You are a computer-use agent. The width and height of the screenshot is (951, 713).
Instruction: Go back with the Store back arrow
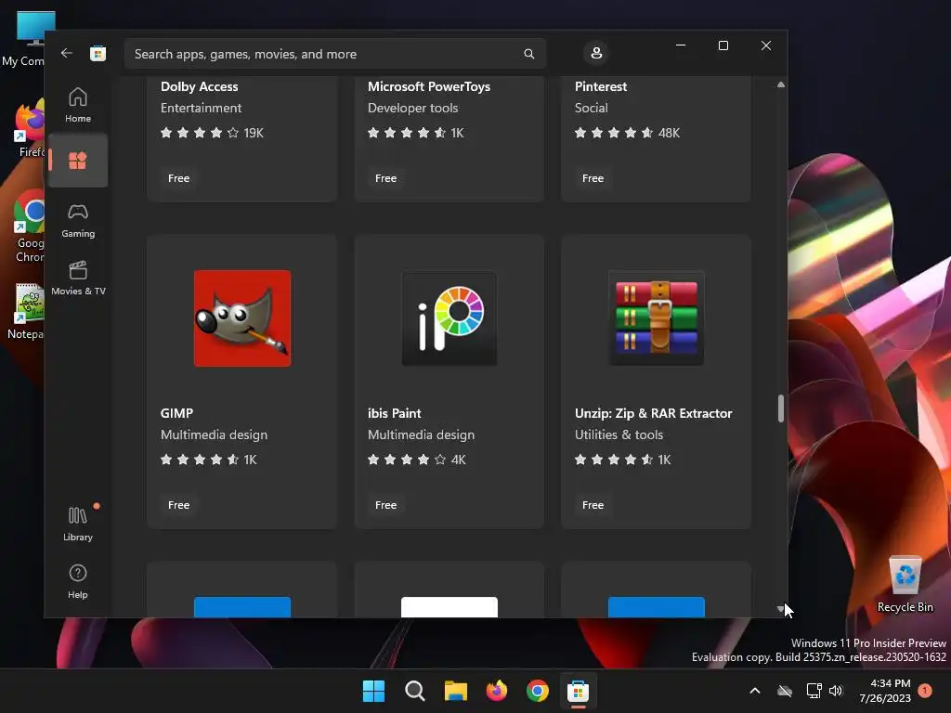tap(66, 53)
